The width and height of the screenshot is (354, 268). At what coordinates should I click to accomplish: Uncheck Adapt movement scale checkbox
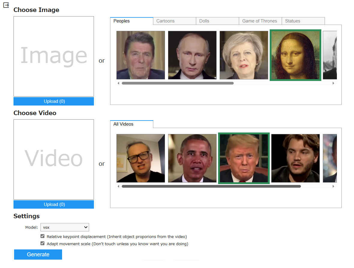click(x=42, y=243)
